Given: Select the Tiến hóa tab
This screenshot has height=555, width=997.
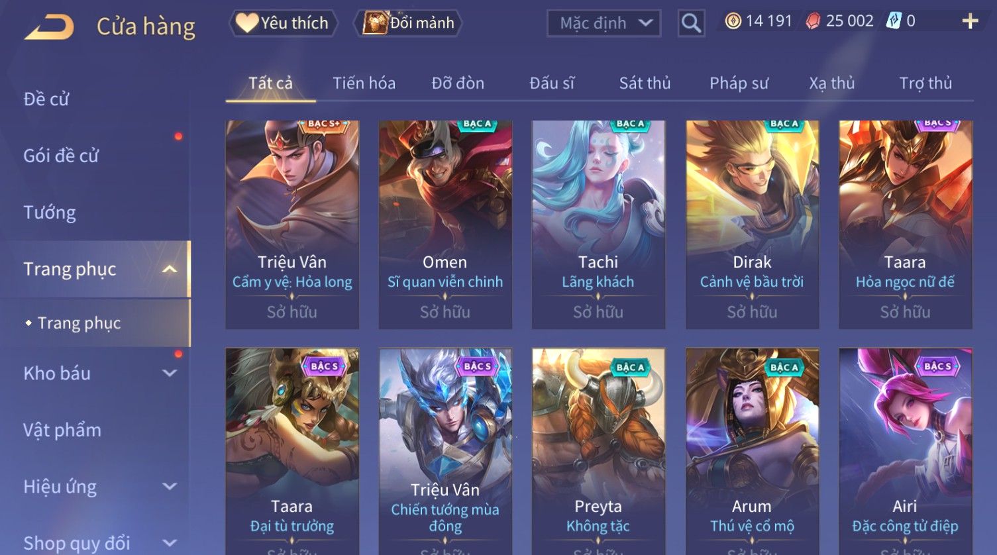Looking at the screenshot, I should coord(364,83).
